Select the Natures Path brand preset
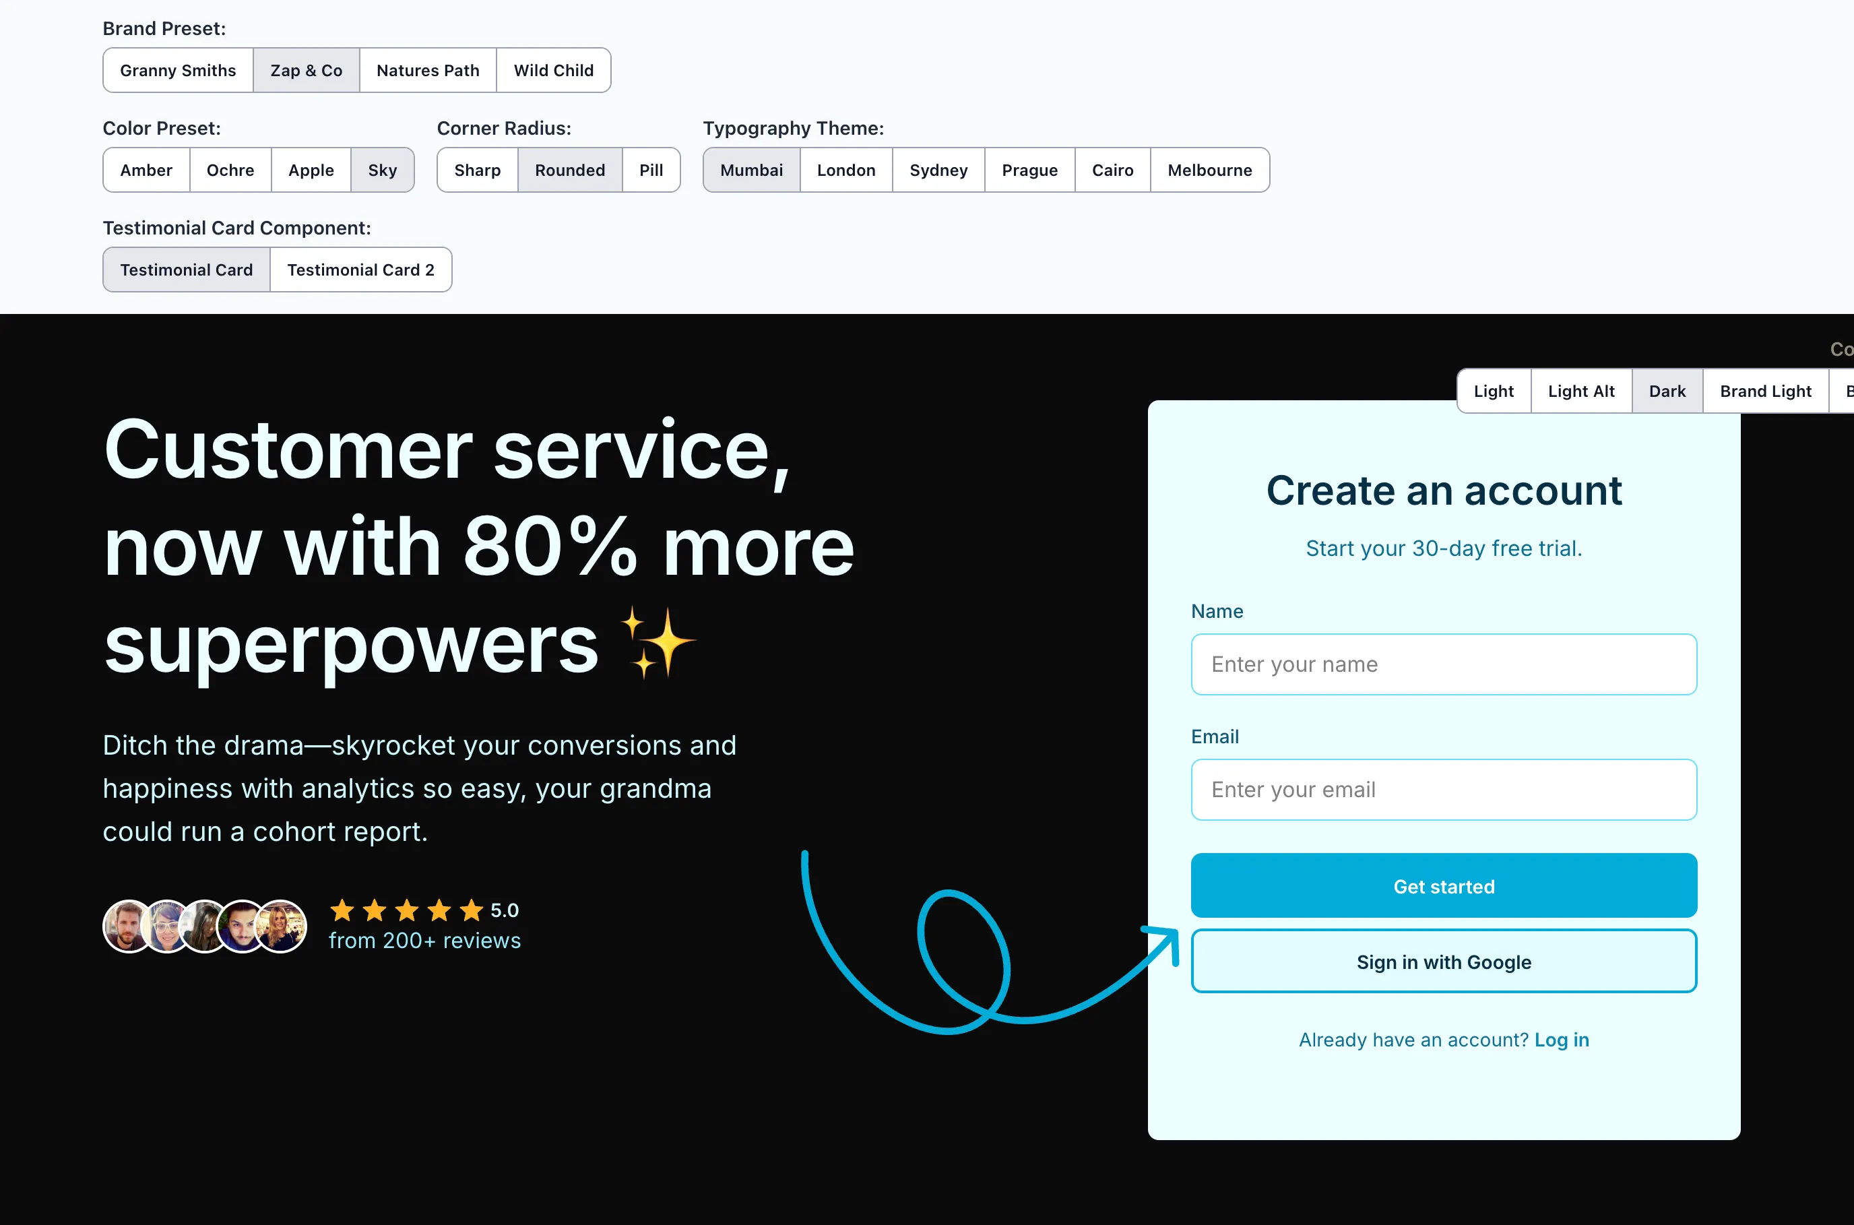The image size is (1854, 1225). tap(427, 70)
